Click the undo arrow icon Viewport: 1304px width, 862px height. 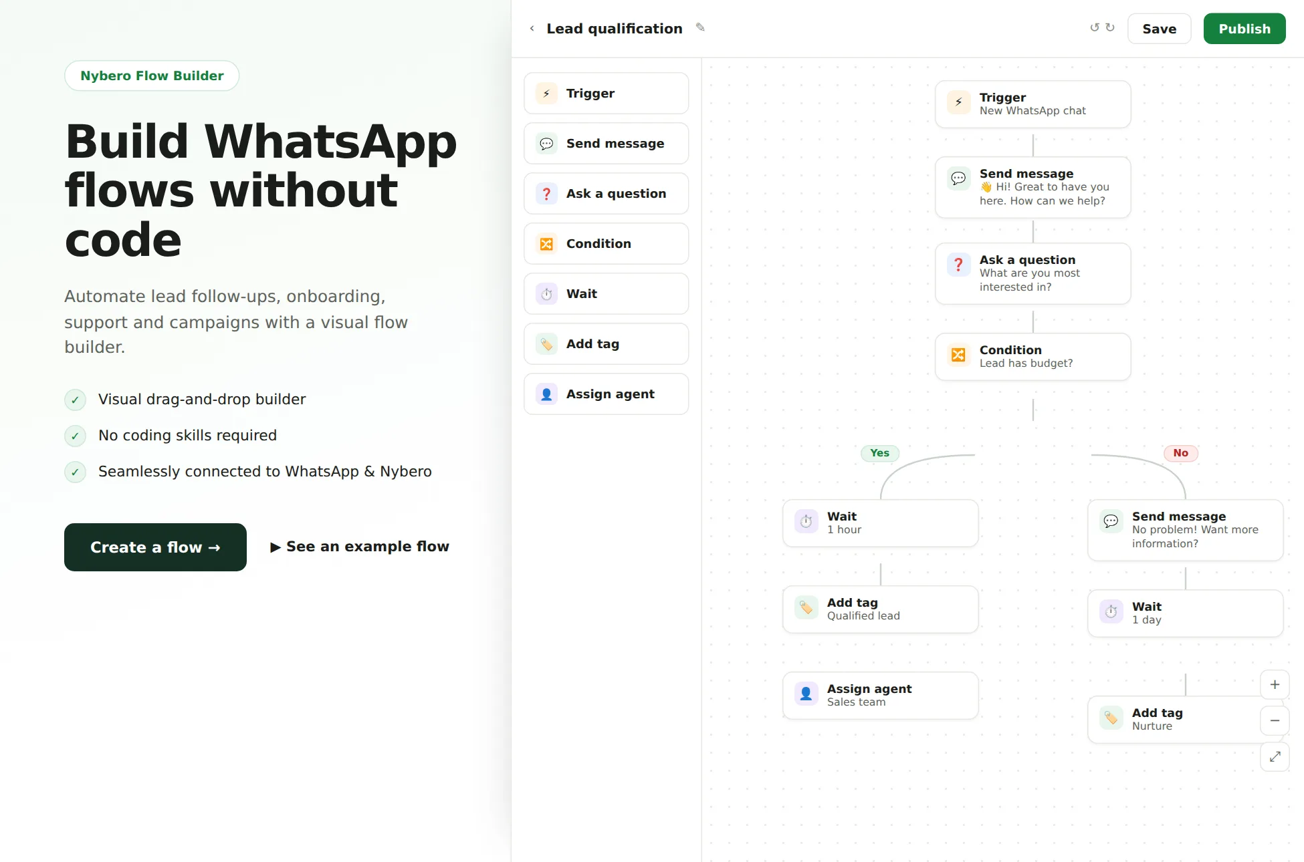point(1095,27)
